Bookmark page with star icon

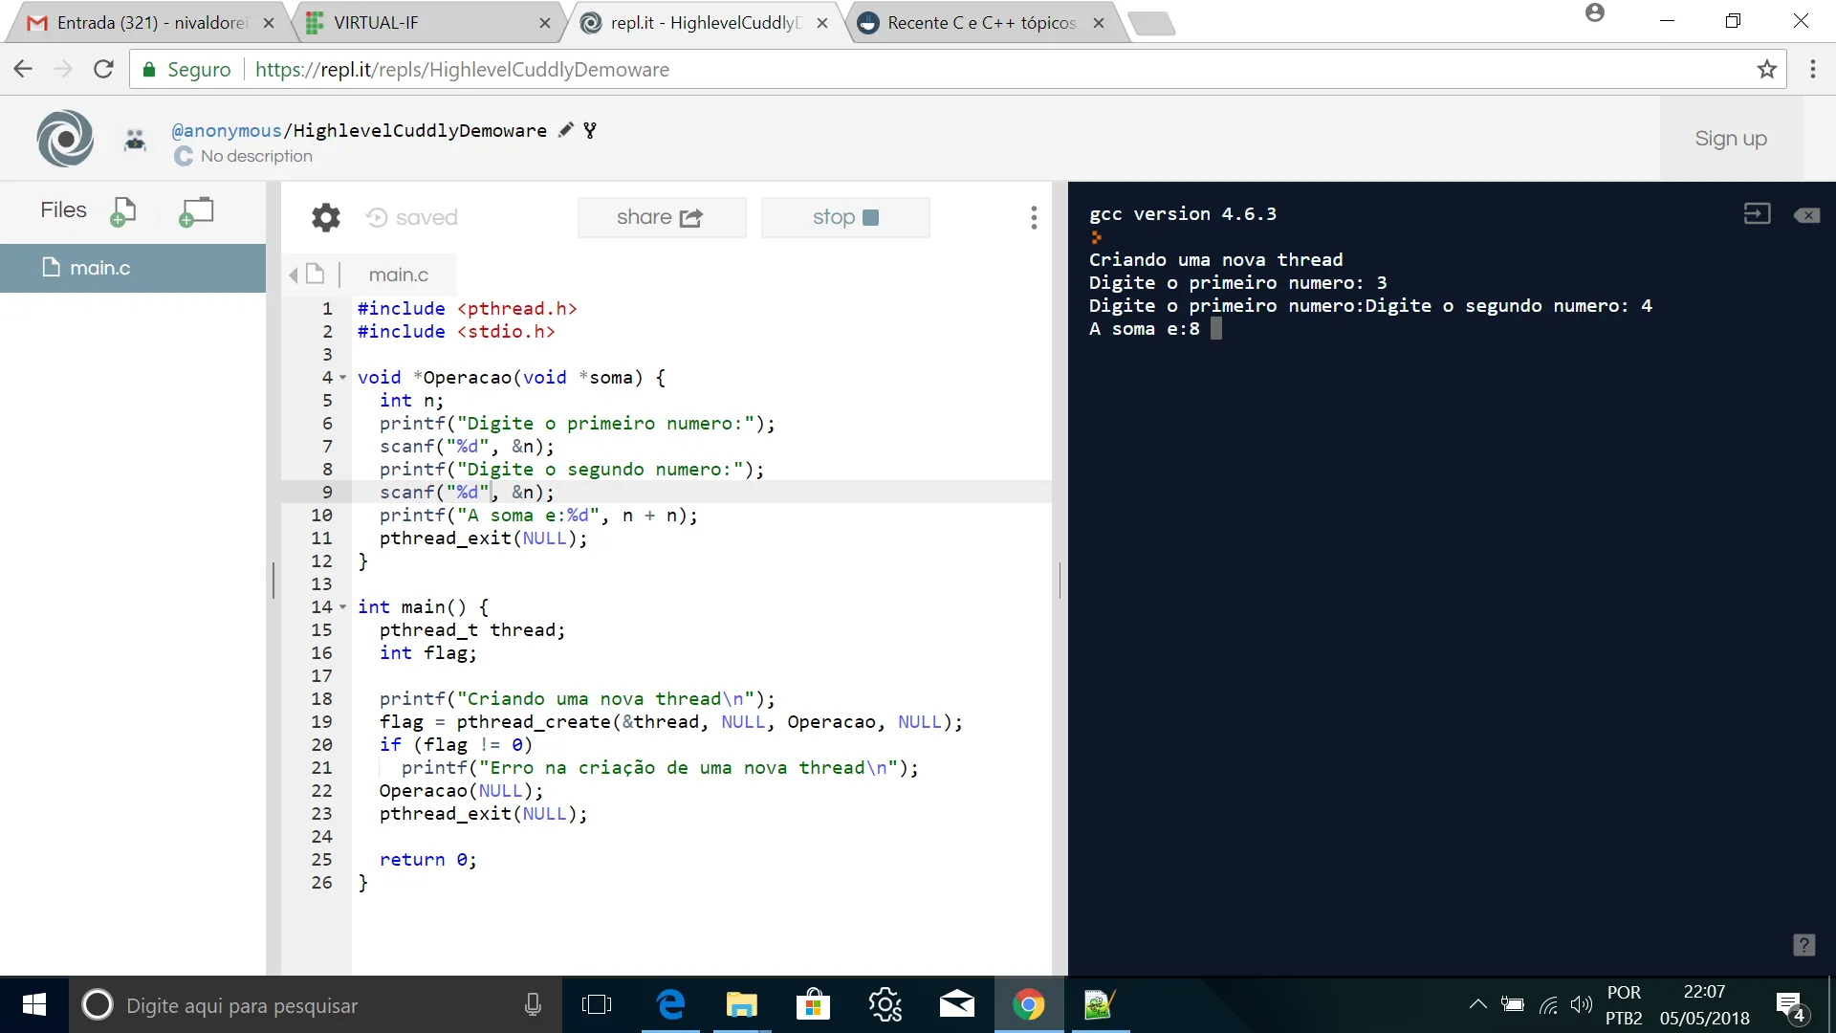1766,70
